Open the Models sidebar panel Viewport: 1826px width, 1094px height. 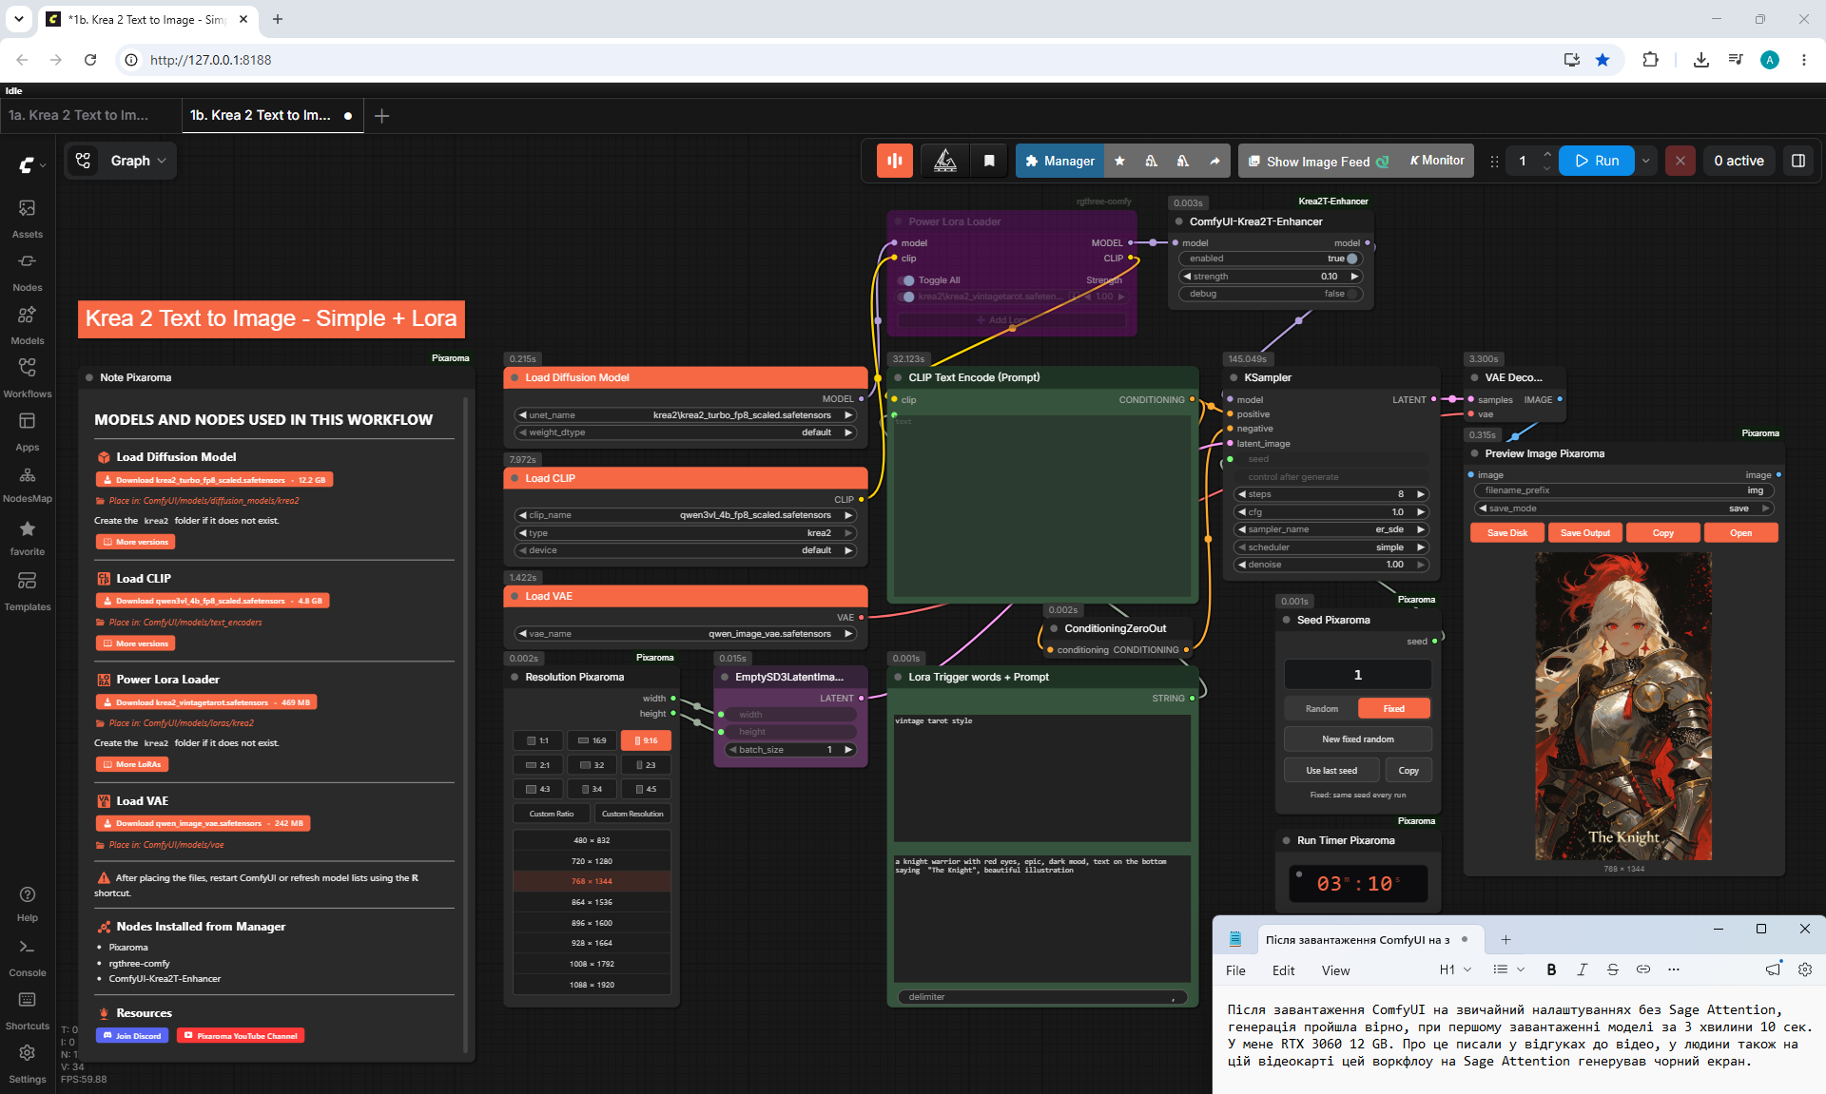click(x=27, y=325)
